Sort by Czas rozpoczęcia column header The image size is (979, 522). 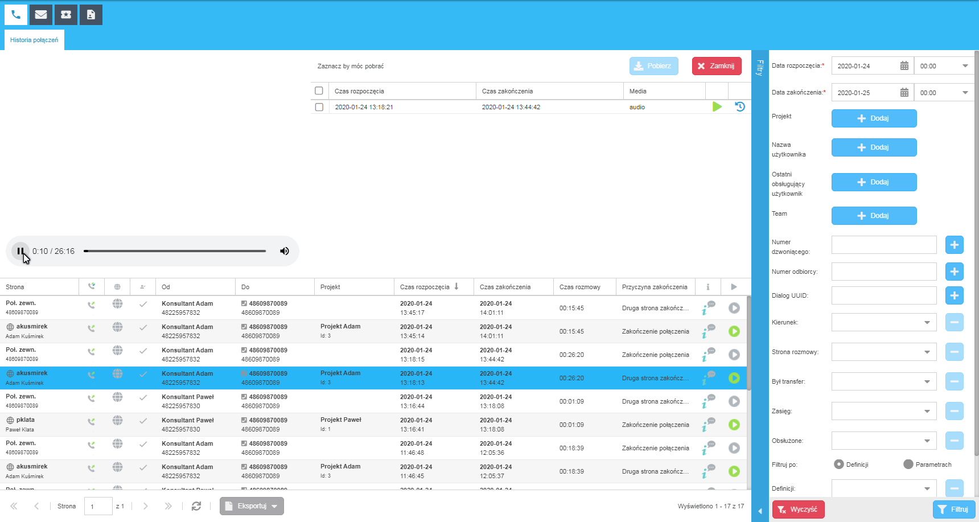434,287
